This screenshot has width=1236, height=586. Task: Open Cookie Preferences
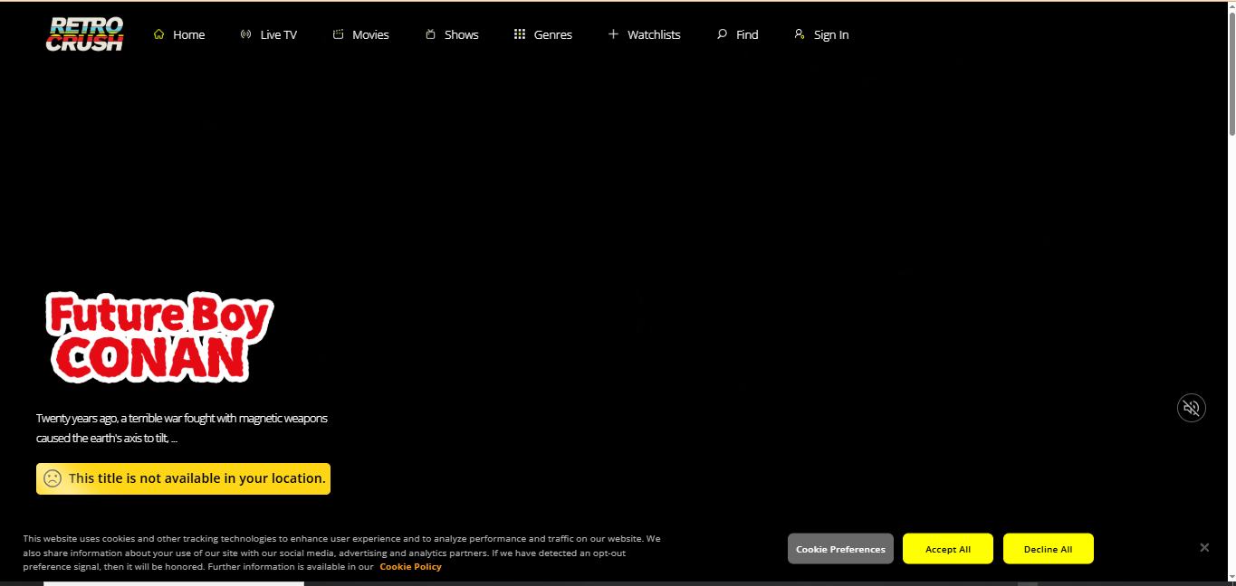click(x=840, y=549)
